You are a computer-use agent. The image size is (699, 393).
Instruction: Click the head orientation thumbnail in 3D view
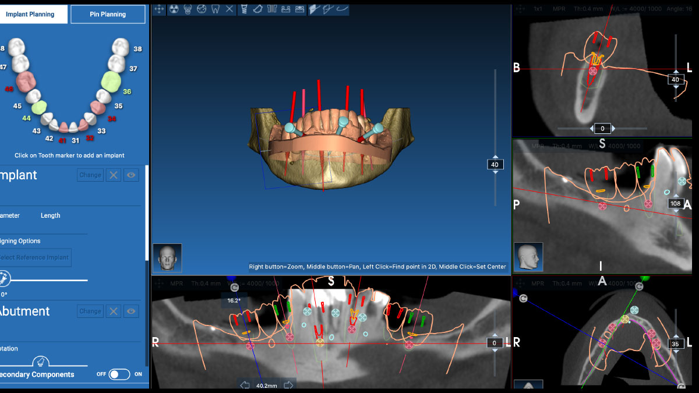click(167, 258)
